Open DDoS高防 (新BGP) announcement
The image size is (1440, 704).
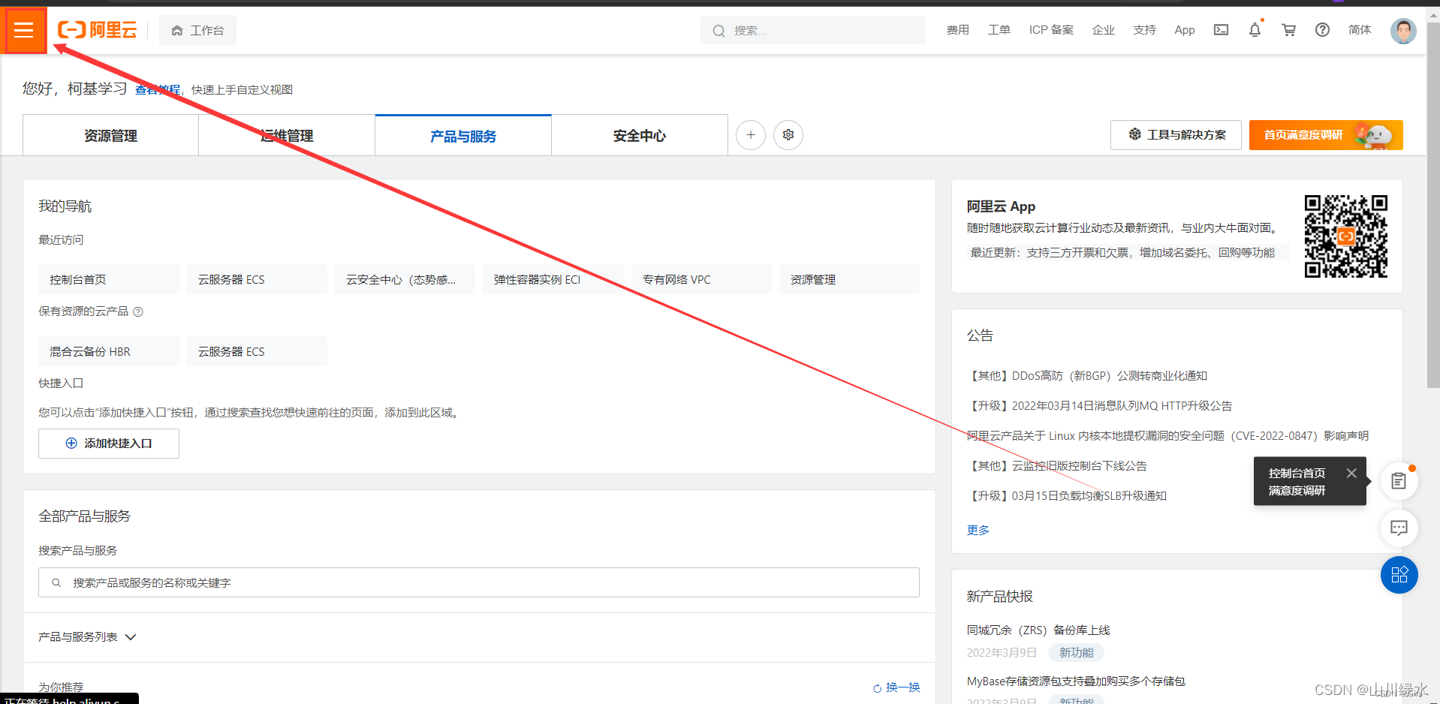click(x=1087, y=376)
